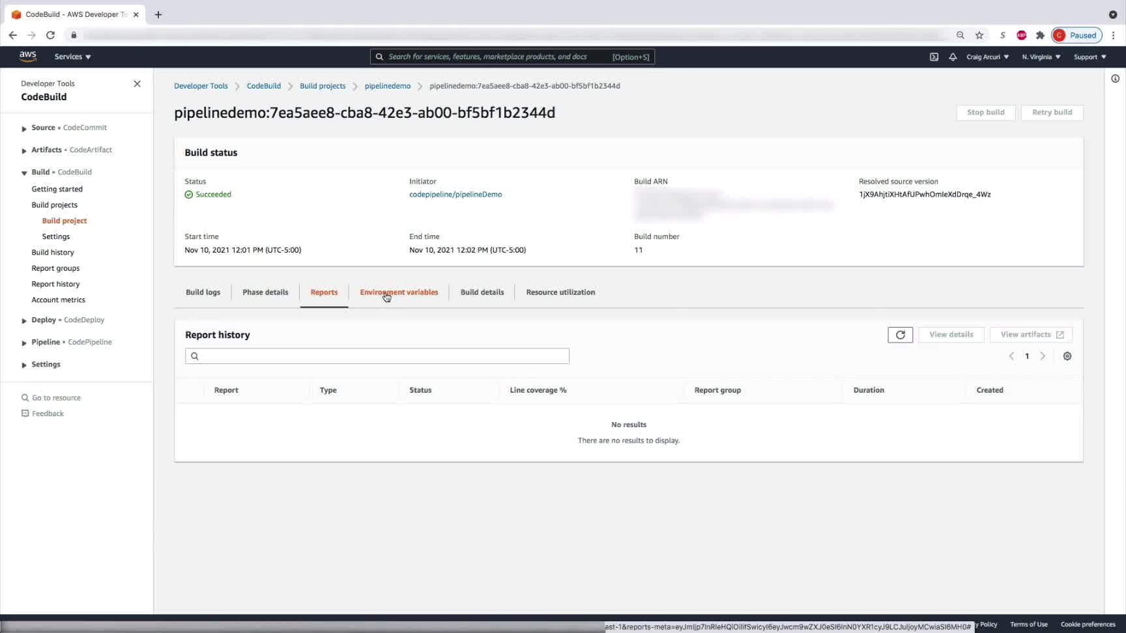
Task: Open the Environment variables tab
Action: click(x=399, y=292)
